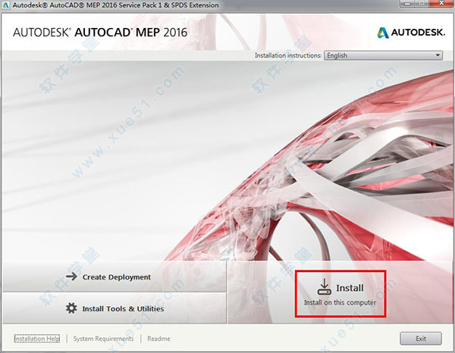This screenshot has width=455, height=353.
Task: Click the installer window title bar
Action: coord(227,5)
